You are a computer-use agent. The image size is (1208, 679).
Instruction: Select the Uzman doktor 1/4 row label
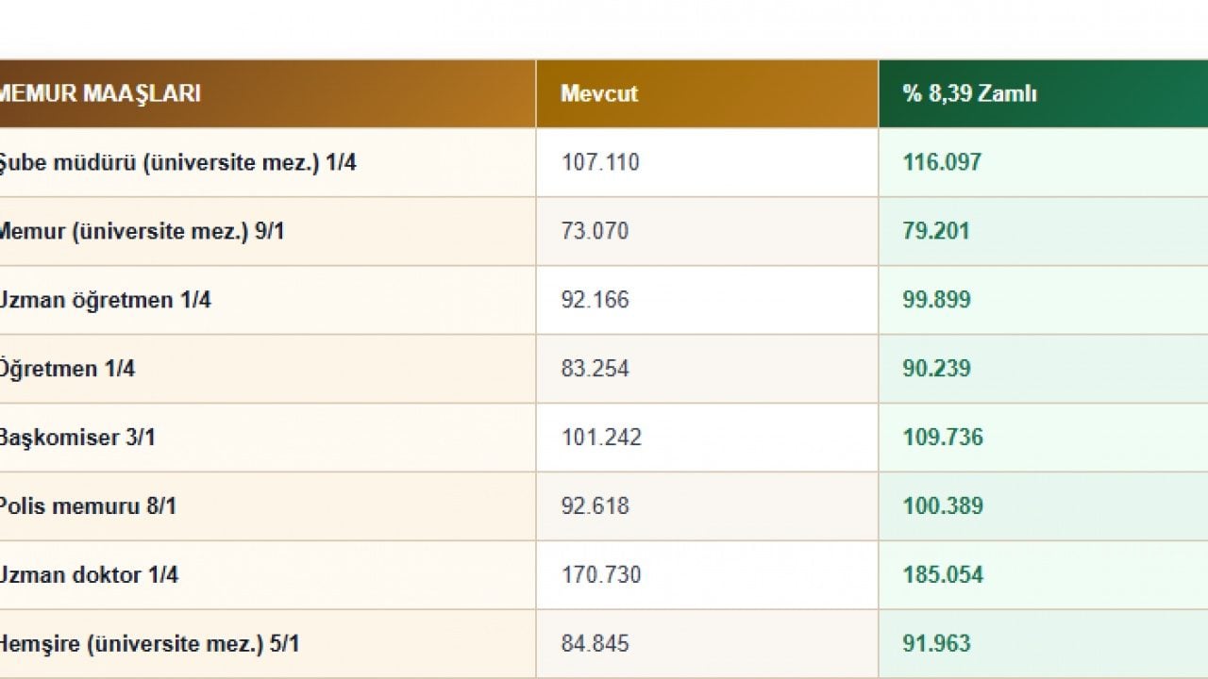click(x=89, y=575)
